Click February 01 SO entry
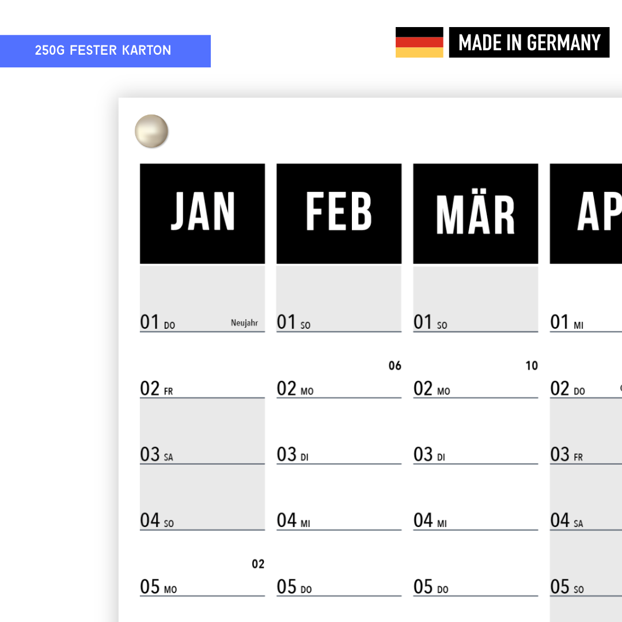The image size is (622, 622). point(339,298)
